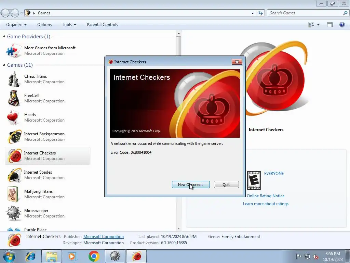Click the Product version 6.1.7600.16385 value
This screenshot has height=263, width=350.
point(174,243)
